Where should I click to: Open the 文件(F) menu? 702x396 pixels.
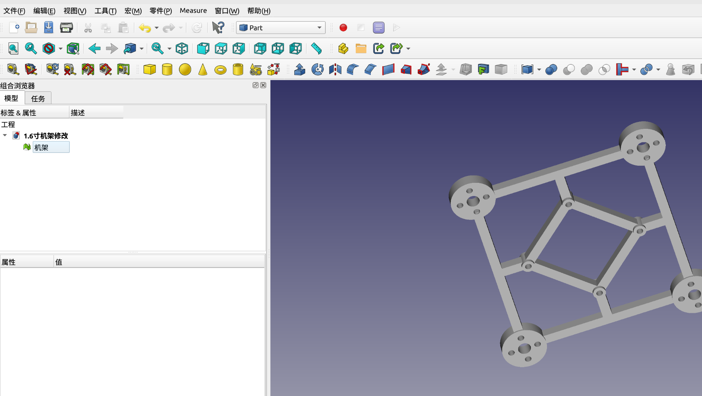14,11
